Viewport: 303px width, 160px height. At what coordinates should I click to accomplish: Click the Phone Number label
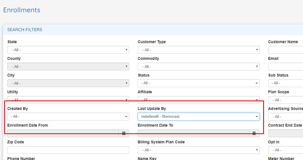(21, 158)
